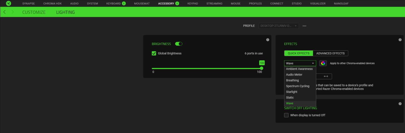Enable When display is turned Off

tap(286, 115)
